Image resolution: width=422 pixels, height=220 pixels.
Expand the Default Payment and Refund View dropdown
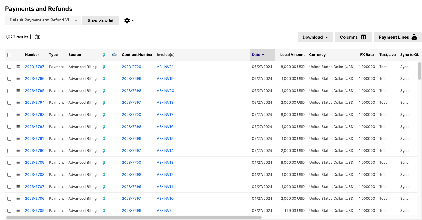(43, 20)
